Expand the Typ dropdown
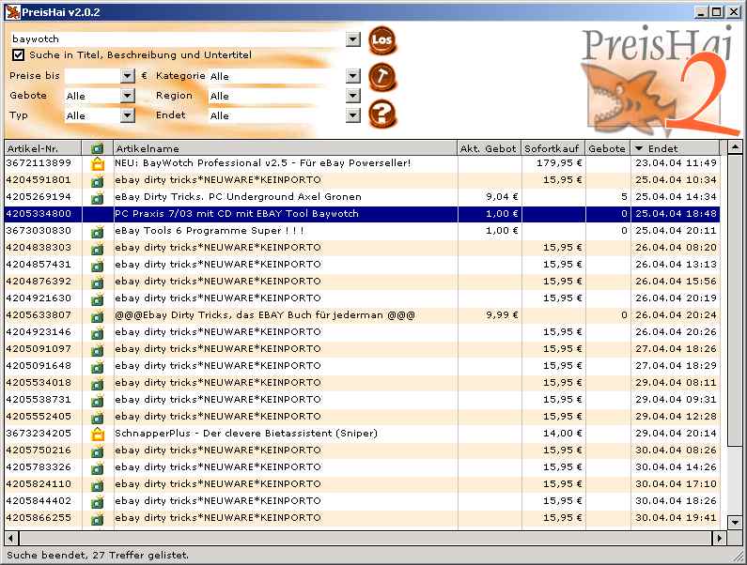747x565 pixels. 128,115
